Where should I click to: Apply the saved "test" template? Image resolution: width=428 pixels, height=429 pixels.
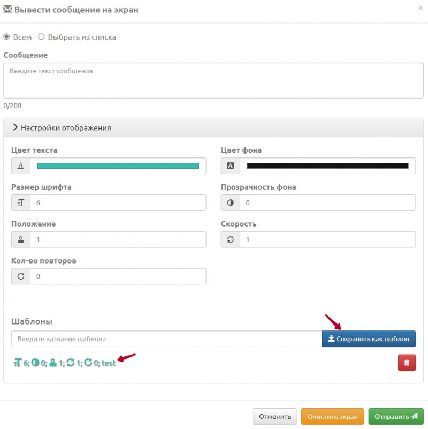pos(65,363)
